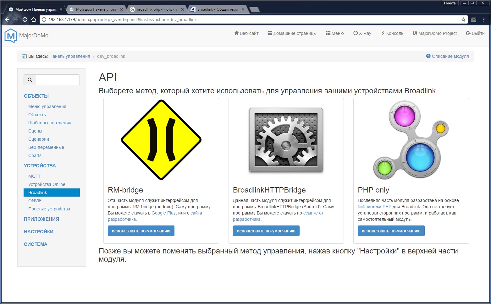This screenshot has width=491, height=304.
Task: Click the browser reload icon
Action: pyautogui.click(x=25, y=19)
